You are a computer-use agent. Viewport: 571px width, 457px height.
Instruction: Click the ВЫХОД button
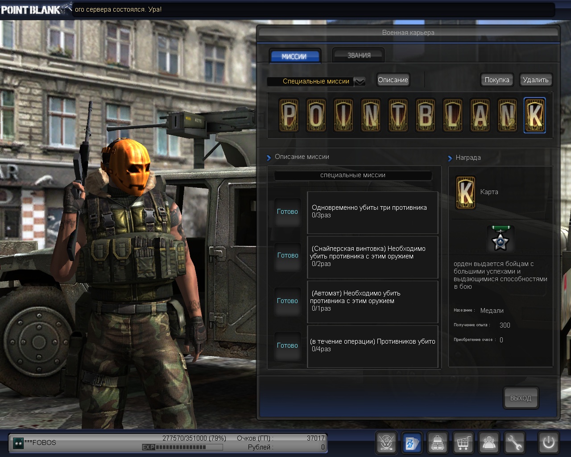click(x=521, y=398)
